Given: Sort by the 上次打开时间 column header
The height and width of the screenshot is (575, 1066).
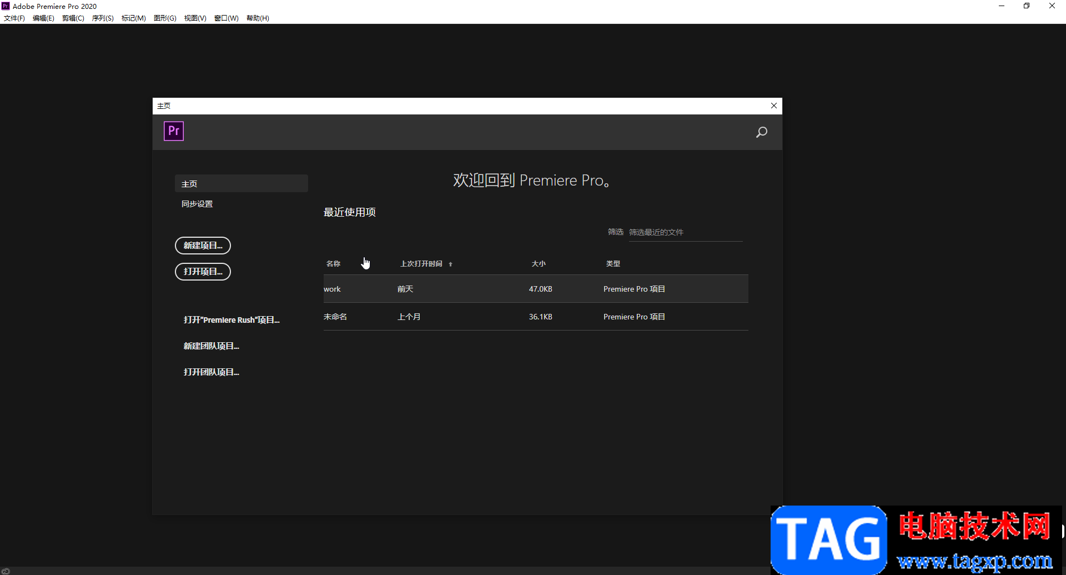Looking at the screenshot, I should pos(421,264).
